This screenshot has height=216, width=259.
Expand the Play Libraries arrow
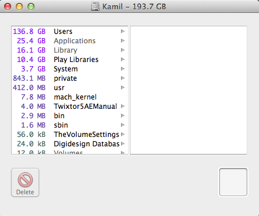pyautogui.click(x=123, y=60)
